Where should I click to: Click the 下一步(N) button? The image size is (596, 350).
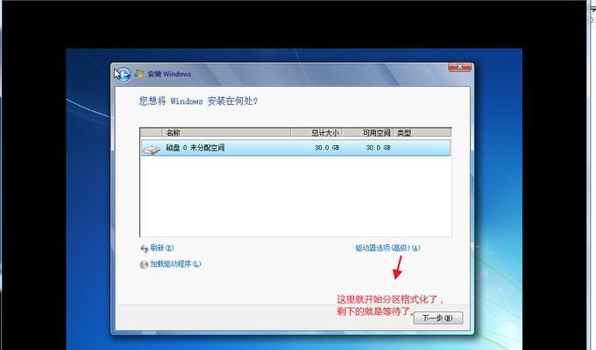click(438, 318)
